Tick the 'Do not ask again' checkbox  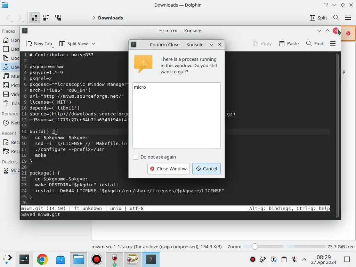pos(136,157)
